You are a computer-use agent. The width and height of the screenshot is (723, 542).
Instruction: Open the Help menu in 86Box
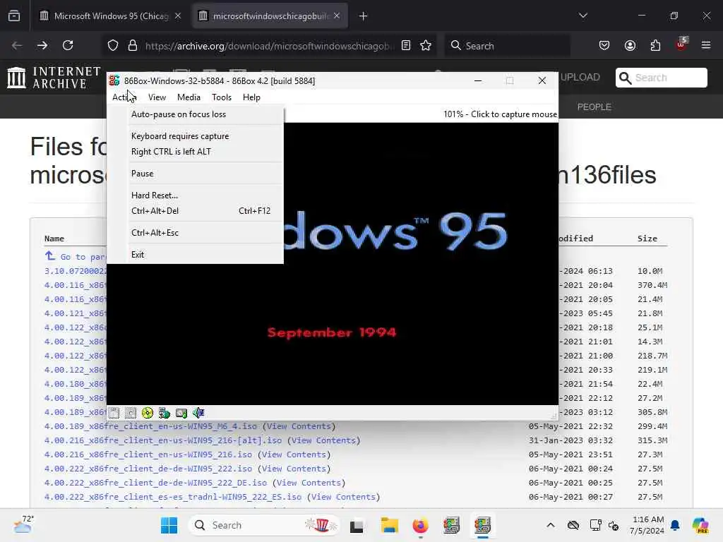pyautogui.click(x=251, y=97)
